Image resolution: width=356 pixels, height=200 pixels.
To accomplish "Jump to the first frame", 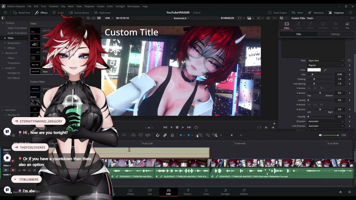I will click(165, 127).
